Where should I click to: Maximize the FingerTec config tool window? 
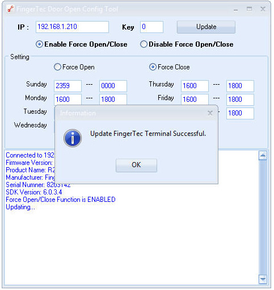(249, 9)
